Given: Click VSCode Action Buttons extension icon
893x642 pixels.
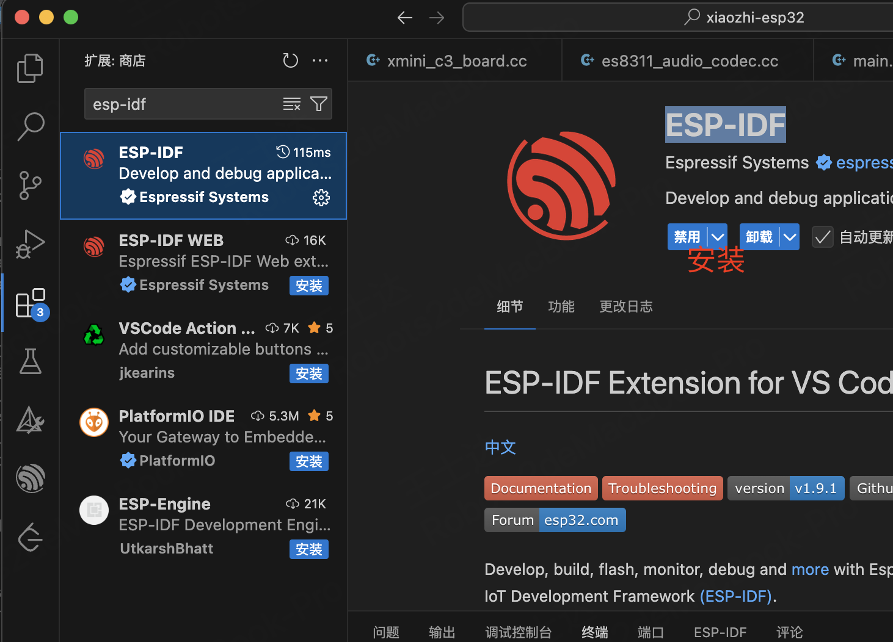Looking at the screenshot, I should [94, 334].
